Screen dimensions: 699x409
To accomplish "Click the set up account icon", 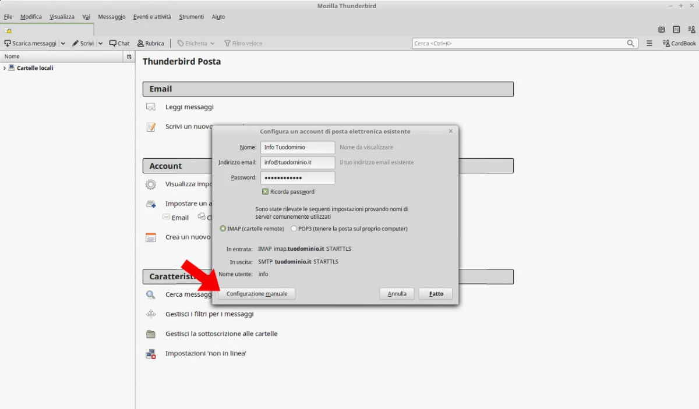I will click(x=151, y=204).
